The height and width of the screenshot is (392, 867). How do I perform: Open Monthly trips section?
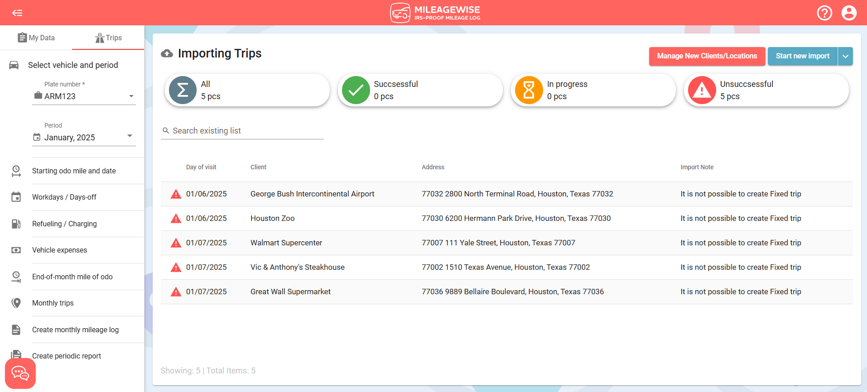tap(53, 303)
